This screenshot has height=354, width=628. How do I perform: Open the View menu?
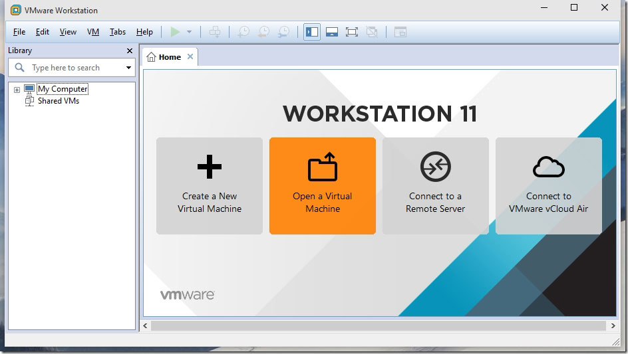[68, 32]
